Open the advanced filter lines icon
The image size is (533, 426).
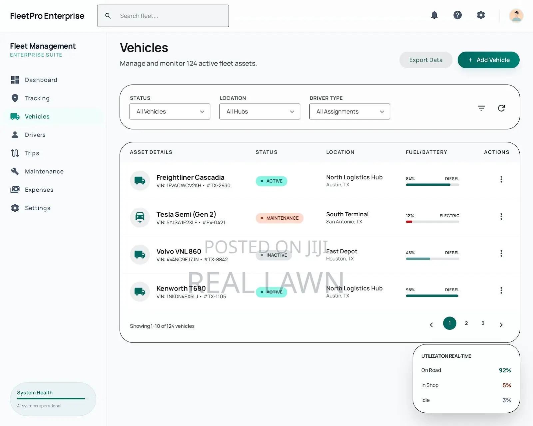point(481,108)
